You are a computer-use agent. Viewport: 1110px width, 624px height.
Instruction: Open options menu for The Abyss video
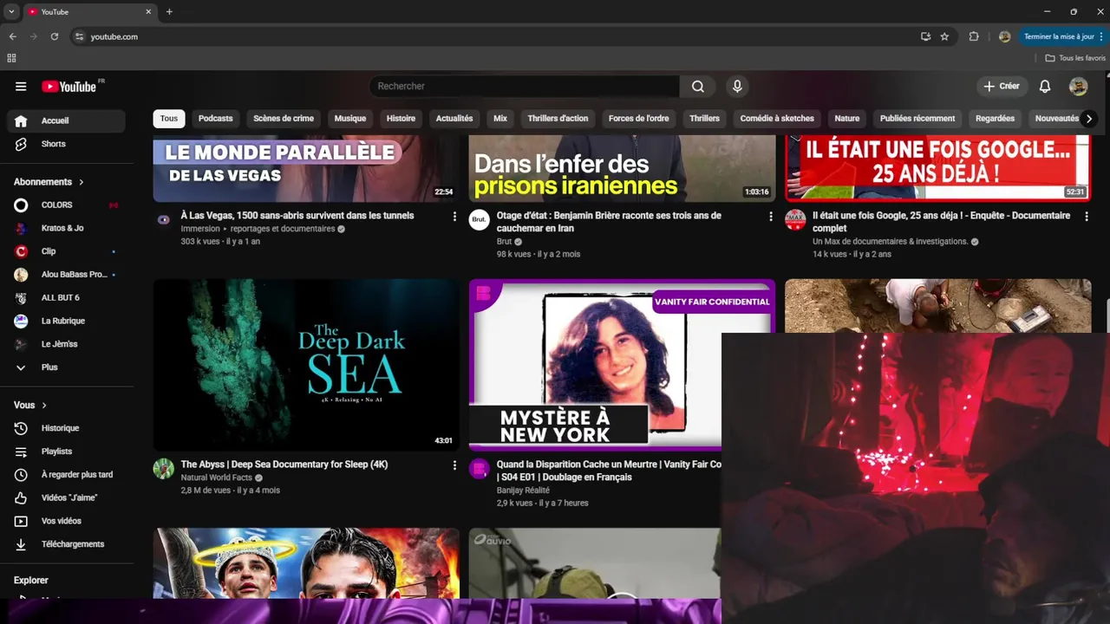(x=454, y=465)
